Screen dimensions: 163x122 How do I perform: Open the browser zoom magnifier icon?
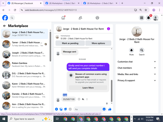[141, 10]
